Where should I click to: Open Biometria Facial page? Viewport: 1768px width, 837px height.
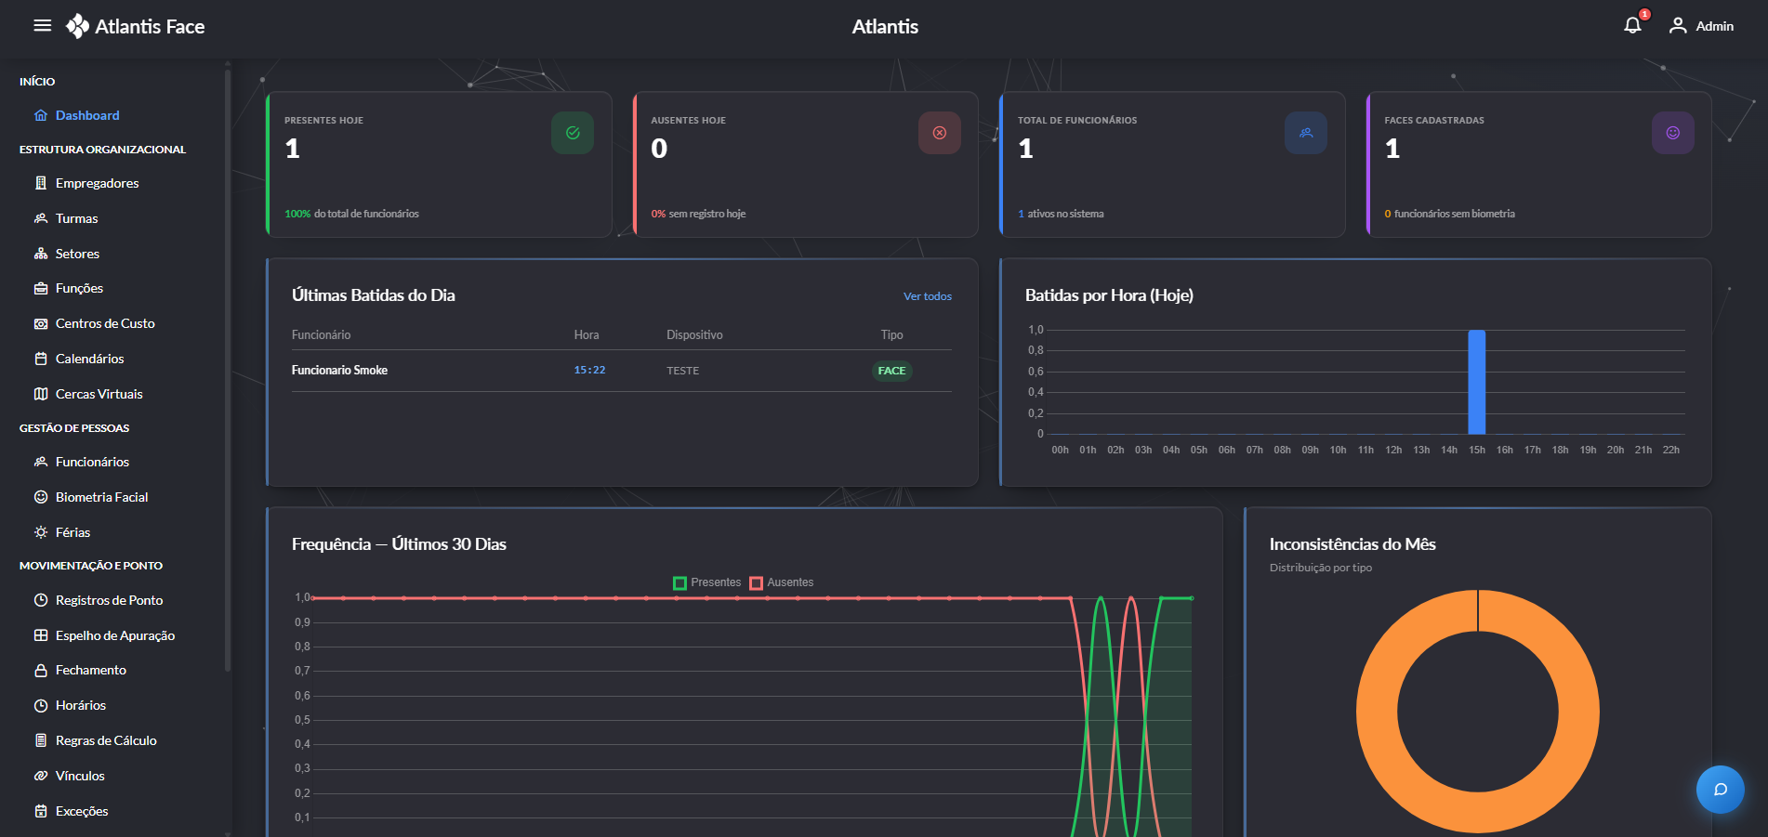point(101,497)
